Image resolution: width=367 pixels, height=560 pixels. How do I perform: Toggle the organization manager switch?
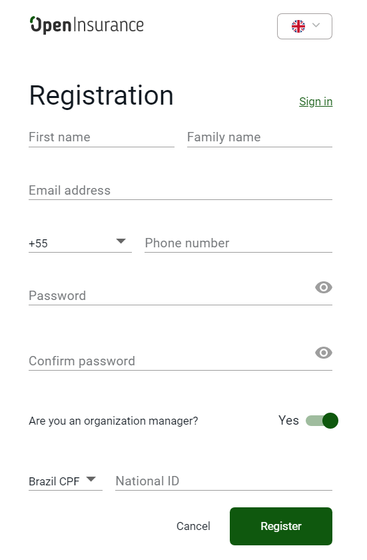point(322,421)
